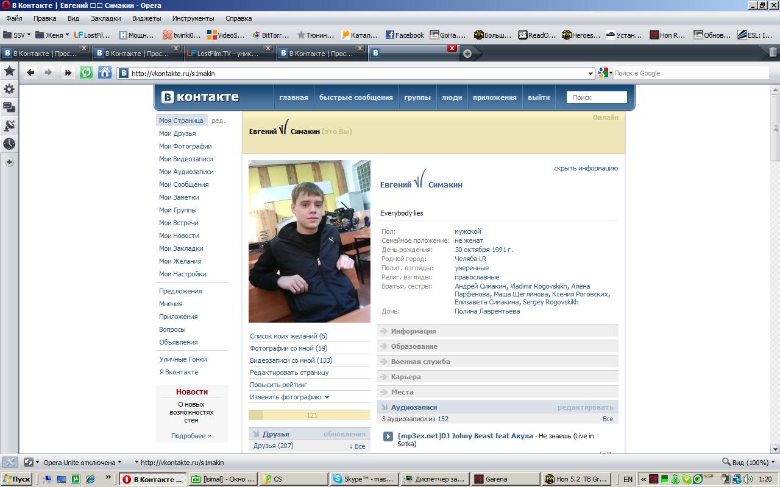Viewport: 780px width, 487px height.
Task: Open Мои Настройки in the left sidebar
Action: [x=182, y=274]
